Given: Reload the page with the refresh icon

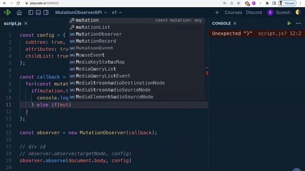Looking at the screenshot, I should click(18, 3).
